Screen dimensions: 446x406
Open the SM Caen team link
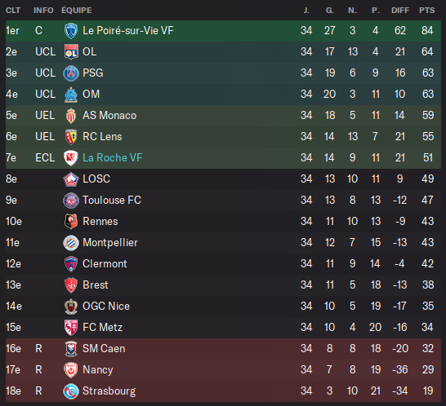[x=104, y=348]
